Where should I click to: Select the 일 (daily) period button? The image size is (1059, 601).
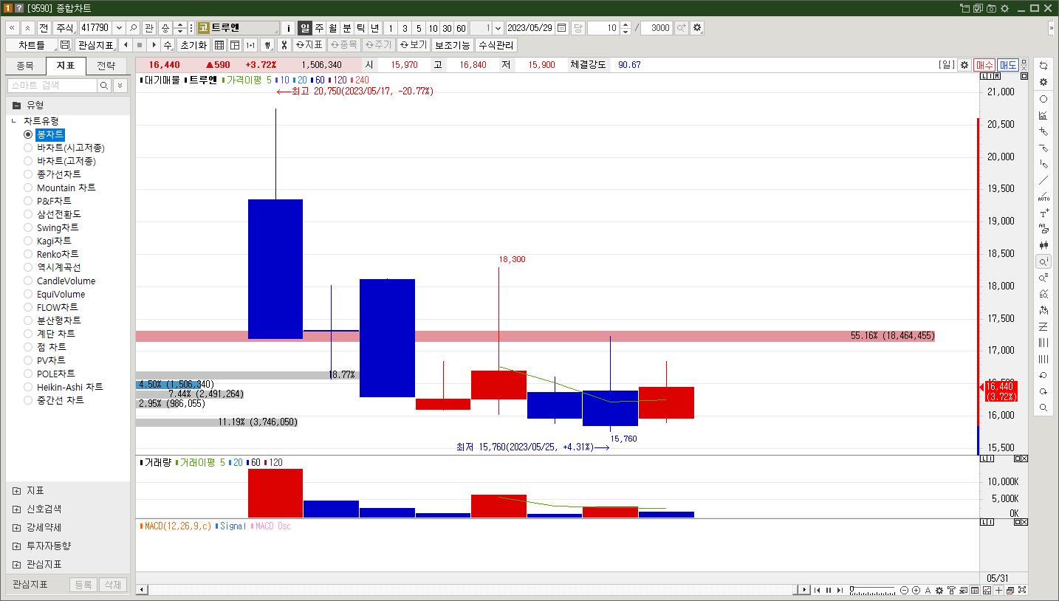click(305, 28)
